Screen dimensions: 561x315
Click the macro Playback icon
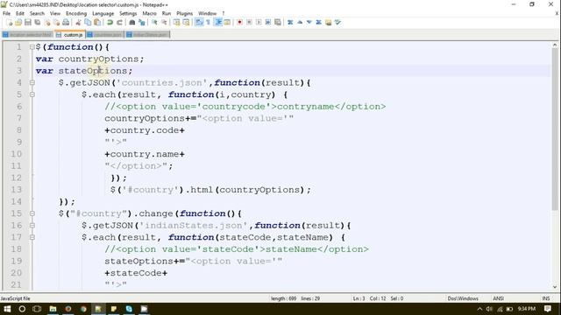[259, 23]
